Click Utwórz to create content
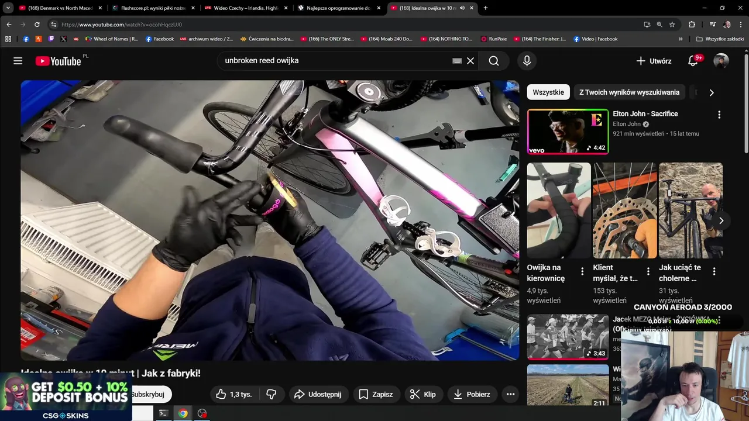 (654, 61)
